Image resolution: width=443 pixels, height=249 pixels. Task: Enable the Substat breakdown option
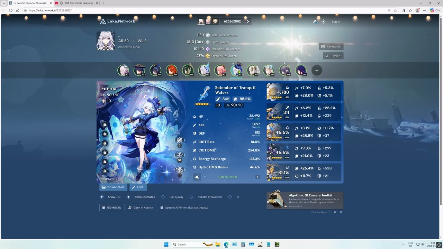(206, 197)
